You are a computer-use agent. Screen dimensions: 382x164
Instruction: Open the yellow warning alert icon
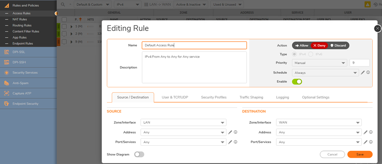click(368, 4)
